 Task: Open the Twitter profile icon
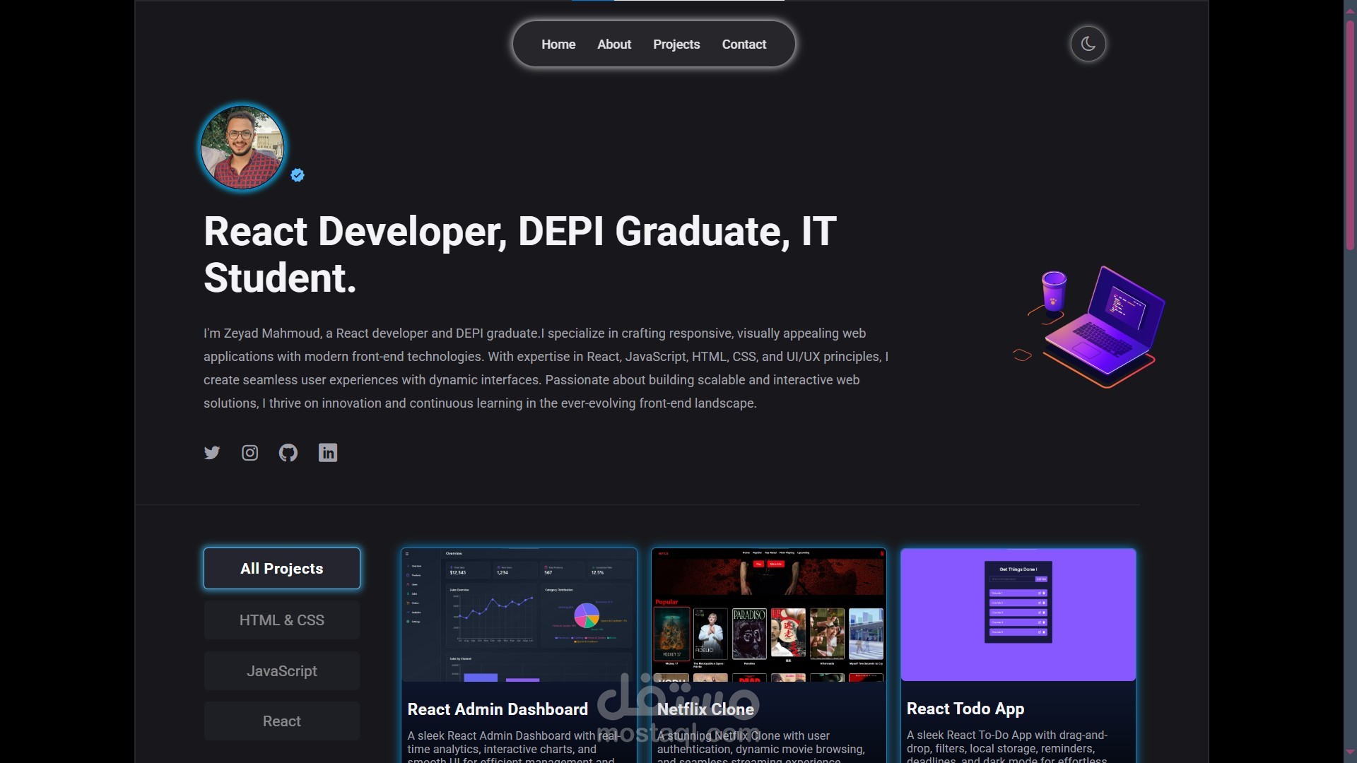[x=212, y=453]
